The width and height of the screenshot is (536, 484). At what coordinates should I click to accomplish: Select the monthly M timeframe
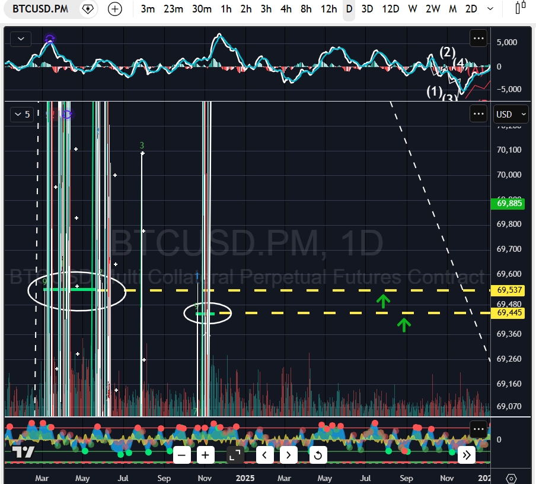452,9
